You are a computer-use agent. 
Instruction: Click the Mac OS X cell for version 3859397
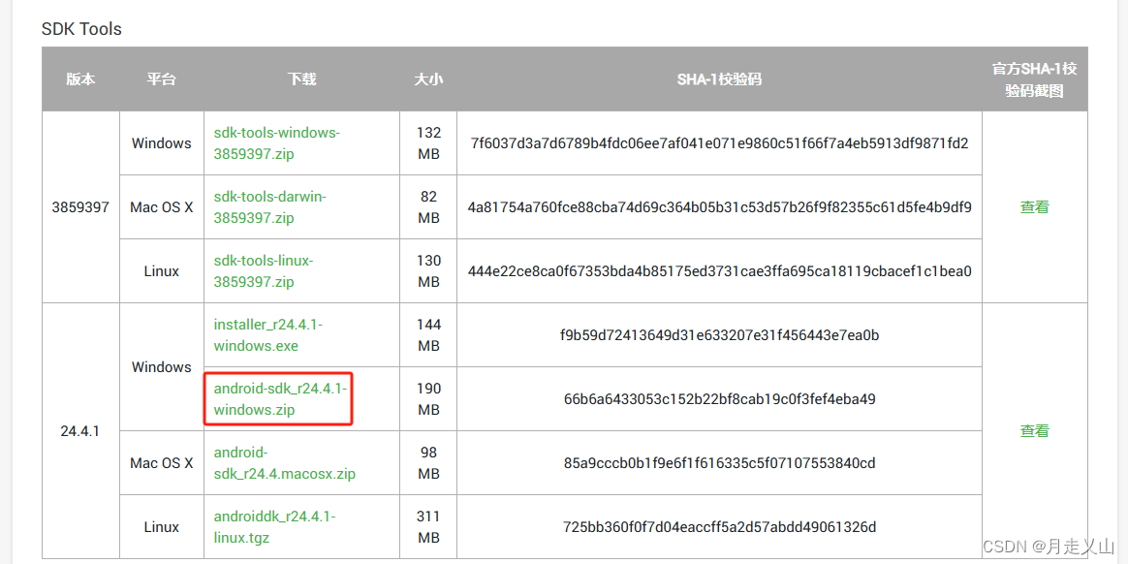(162, 207)
